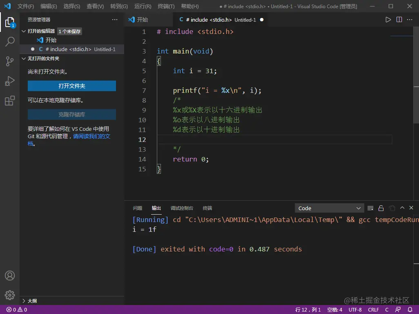419x314 pixels.
Task: Open 文件(F) menu
Action: pyautogui.click(x=26, y=6)
